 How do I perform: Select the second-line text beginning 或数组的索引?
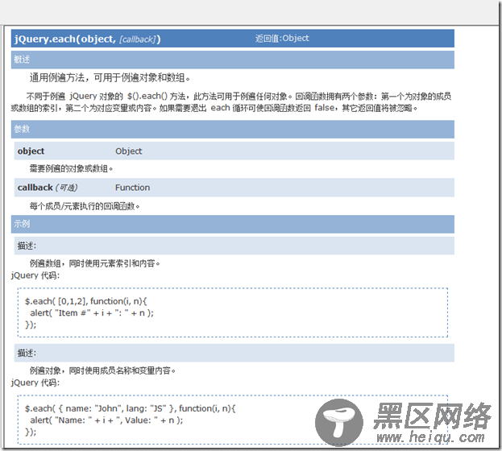[x=214, y=108]
